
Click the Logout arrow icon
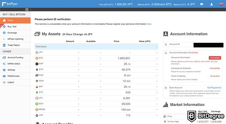pos(4,82)
